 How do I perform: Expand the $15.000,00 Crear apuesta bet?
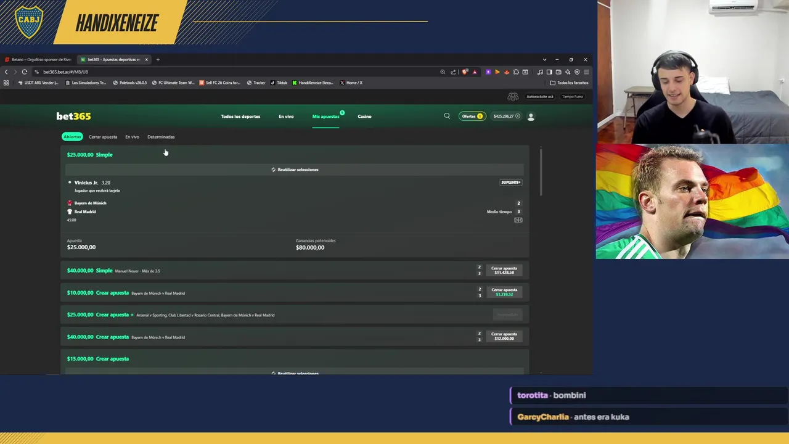pos(295,359)
